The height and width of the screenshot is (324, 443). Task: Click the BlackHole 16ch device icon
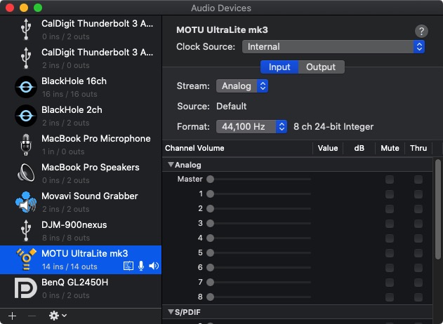tap(26, 87)
